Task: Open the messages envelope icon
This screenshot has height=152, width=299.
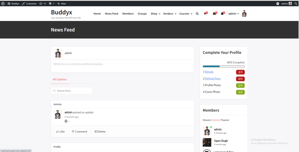Action: [214, 14]
